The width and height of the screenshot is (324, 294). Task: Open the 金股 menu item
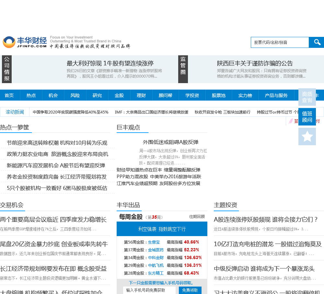coord(119,95)
